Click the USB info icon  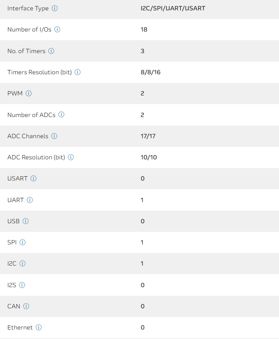point(25,221)
